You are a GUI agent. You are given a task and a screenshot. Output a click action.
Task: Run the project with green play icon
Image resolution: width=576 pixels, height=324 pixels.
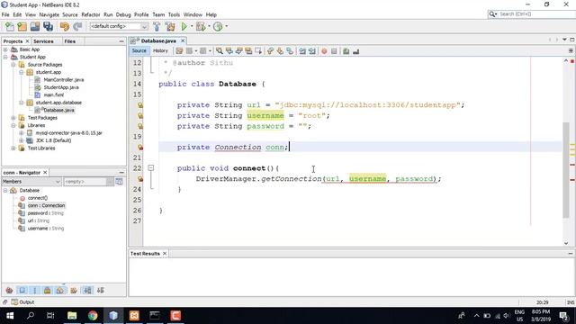click(184, 26)
